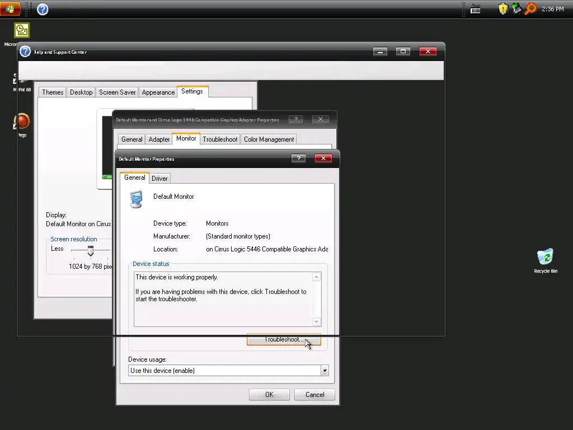The height and width of the screenshot is (430, 573).
Task: Minimize the Help and Support Center window
Action: (x=380, y=52)
